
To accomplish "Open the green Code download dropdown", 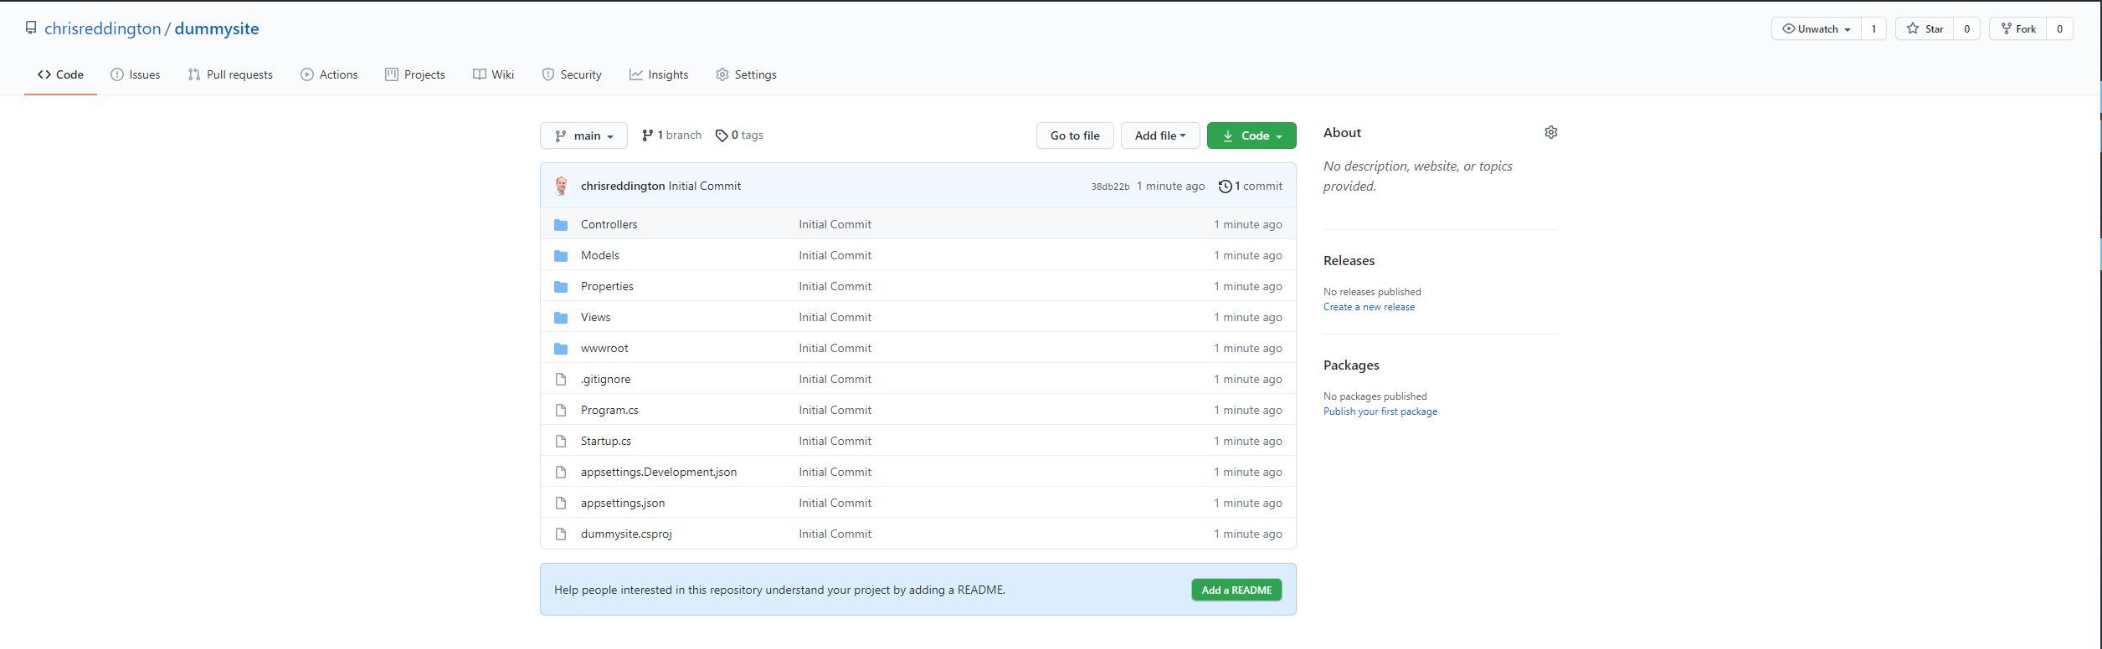I will pos(1251,135).
